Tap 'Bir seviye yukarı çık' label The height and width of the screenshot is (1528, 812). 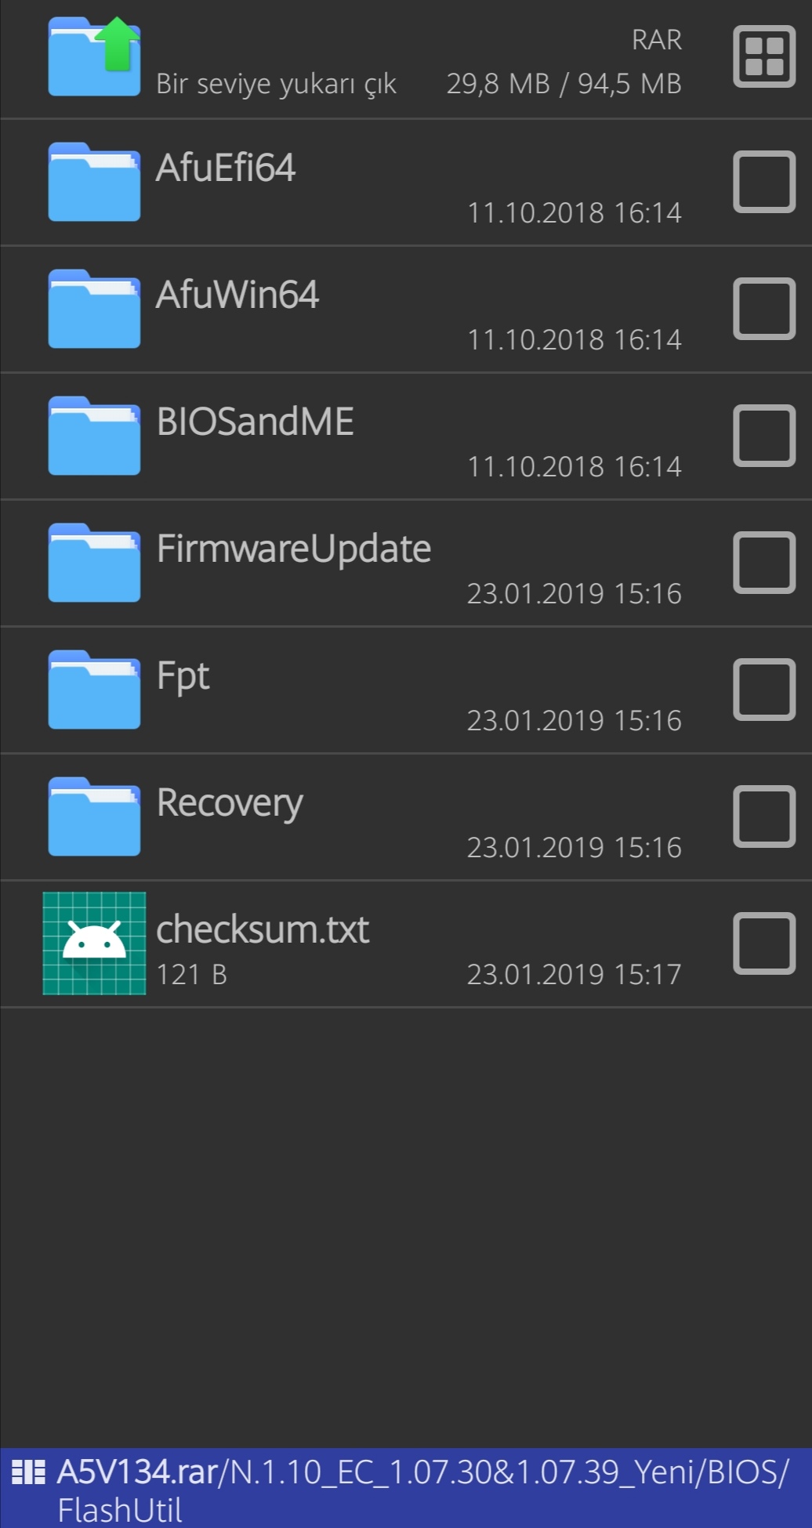coord(276,84)
